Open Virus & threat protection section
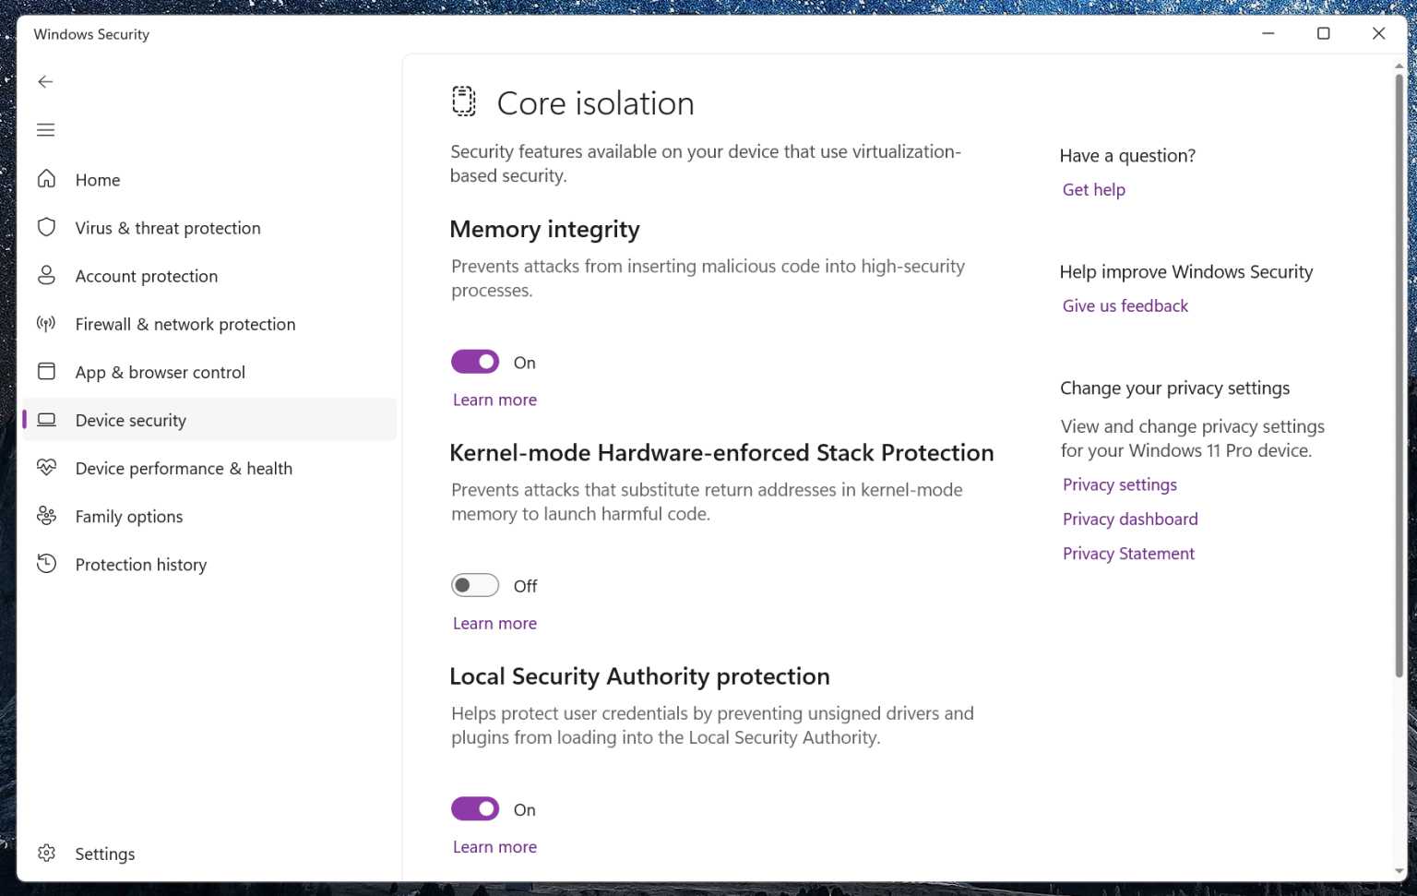1417x896 pixels. [x=167, y=227]
